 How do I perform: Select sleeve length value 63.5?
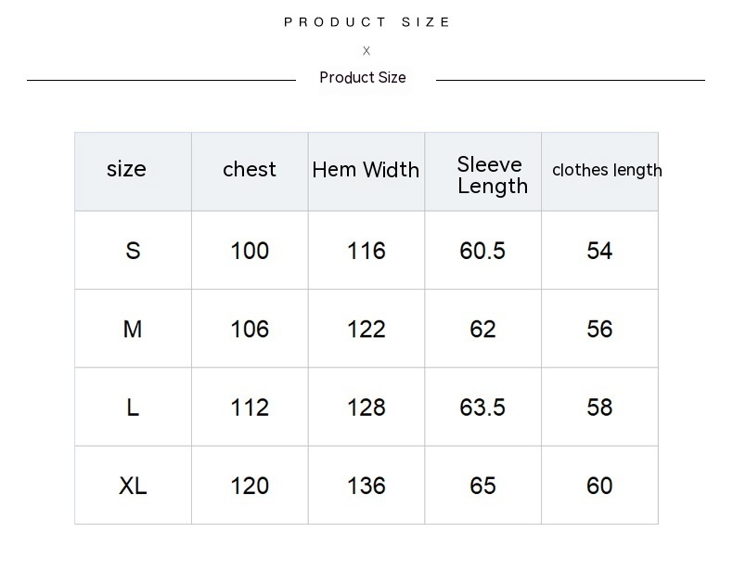coord(482,408)
